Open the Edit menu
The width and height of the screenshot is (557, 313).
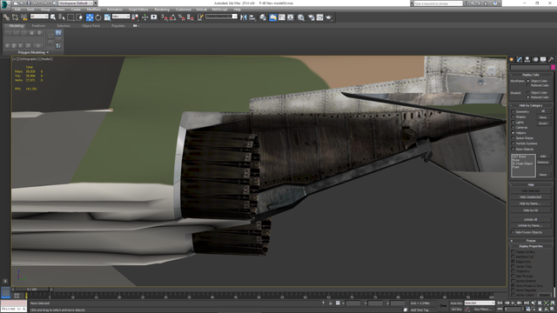[17, 10]
